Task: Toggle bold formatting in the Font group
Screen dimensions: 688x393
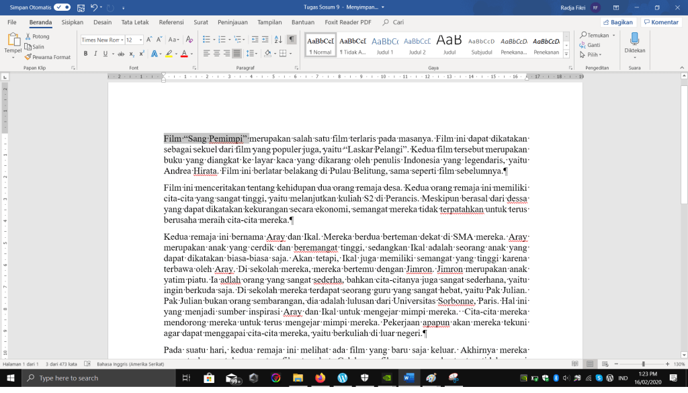Action: pyautogui.click(x=85, y=54)
